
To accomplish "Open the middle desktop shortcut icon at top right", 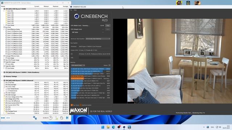I will (188, 3).
